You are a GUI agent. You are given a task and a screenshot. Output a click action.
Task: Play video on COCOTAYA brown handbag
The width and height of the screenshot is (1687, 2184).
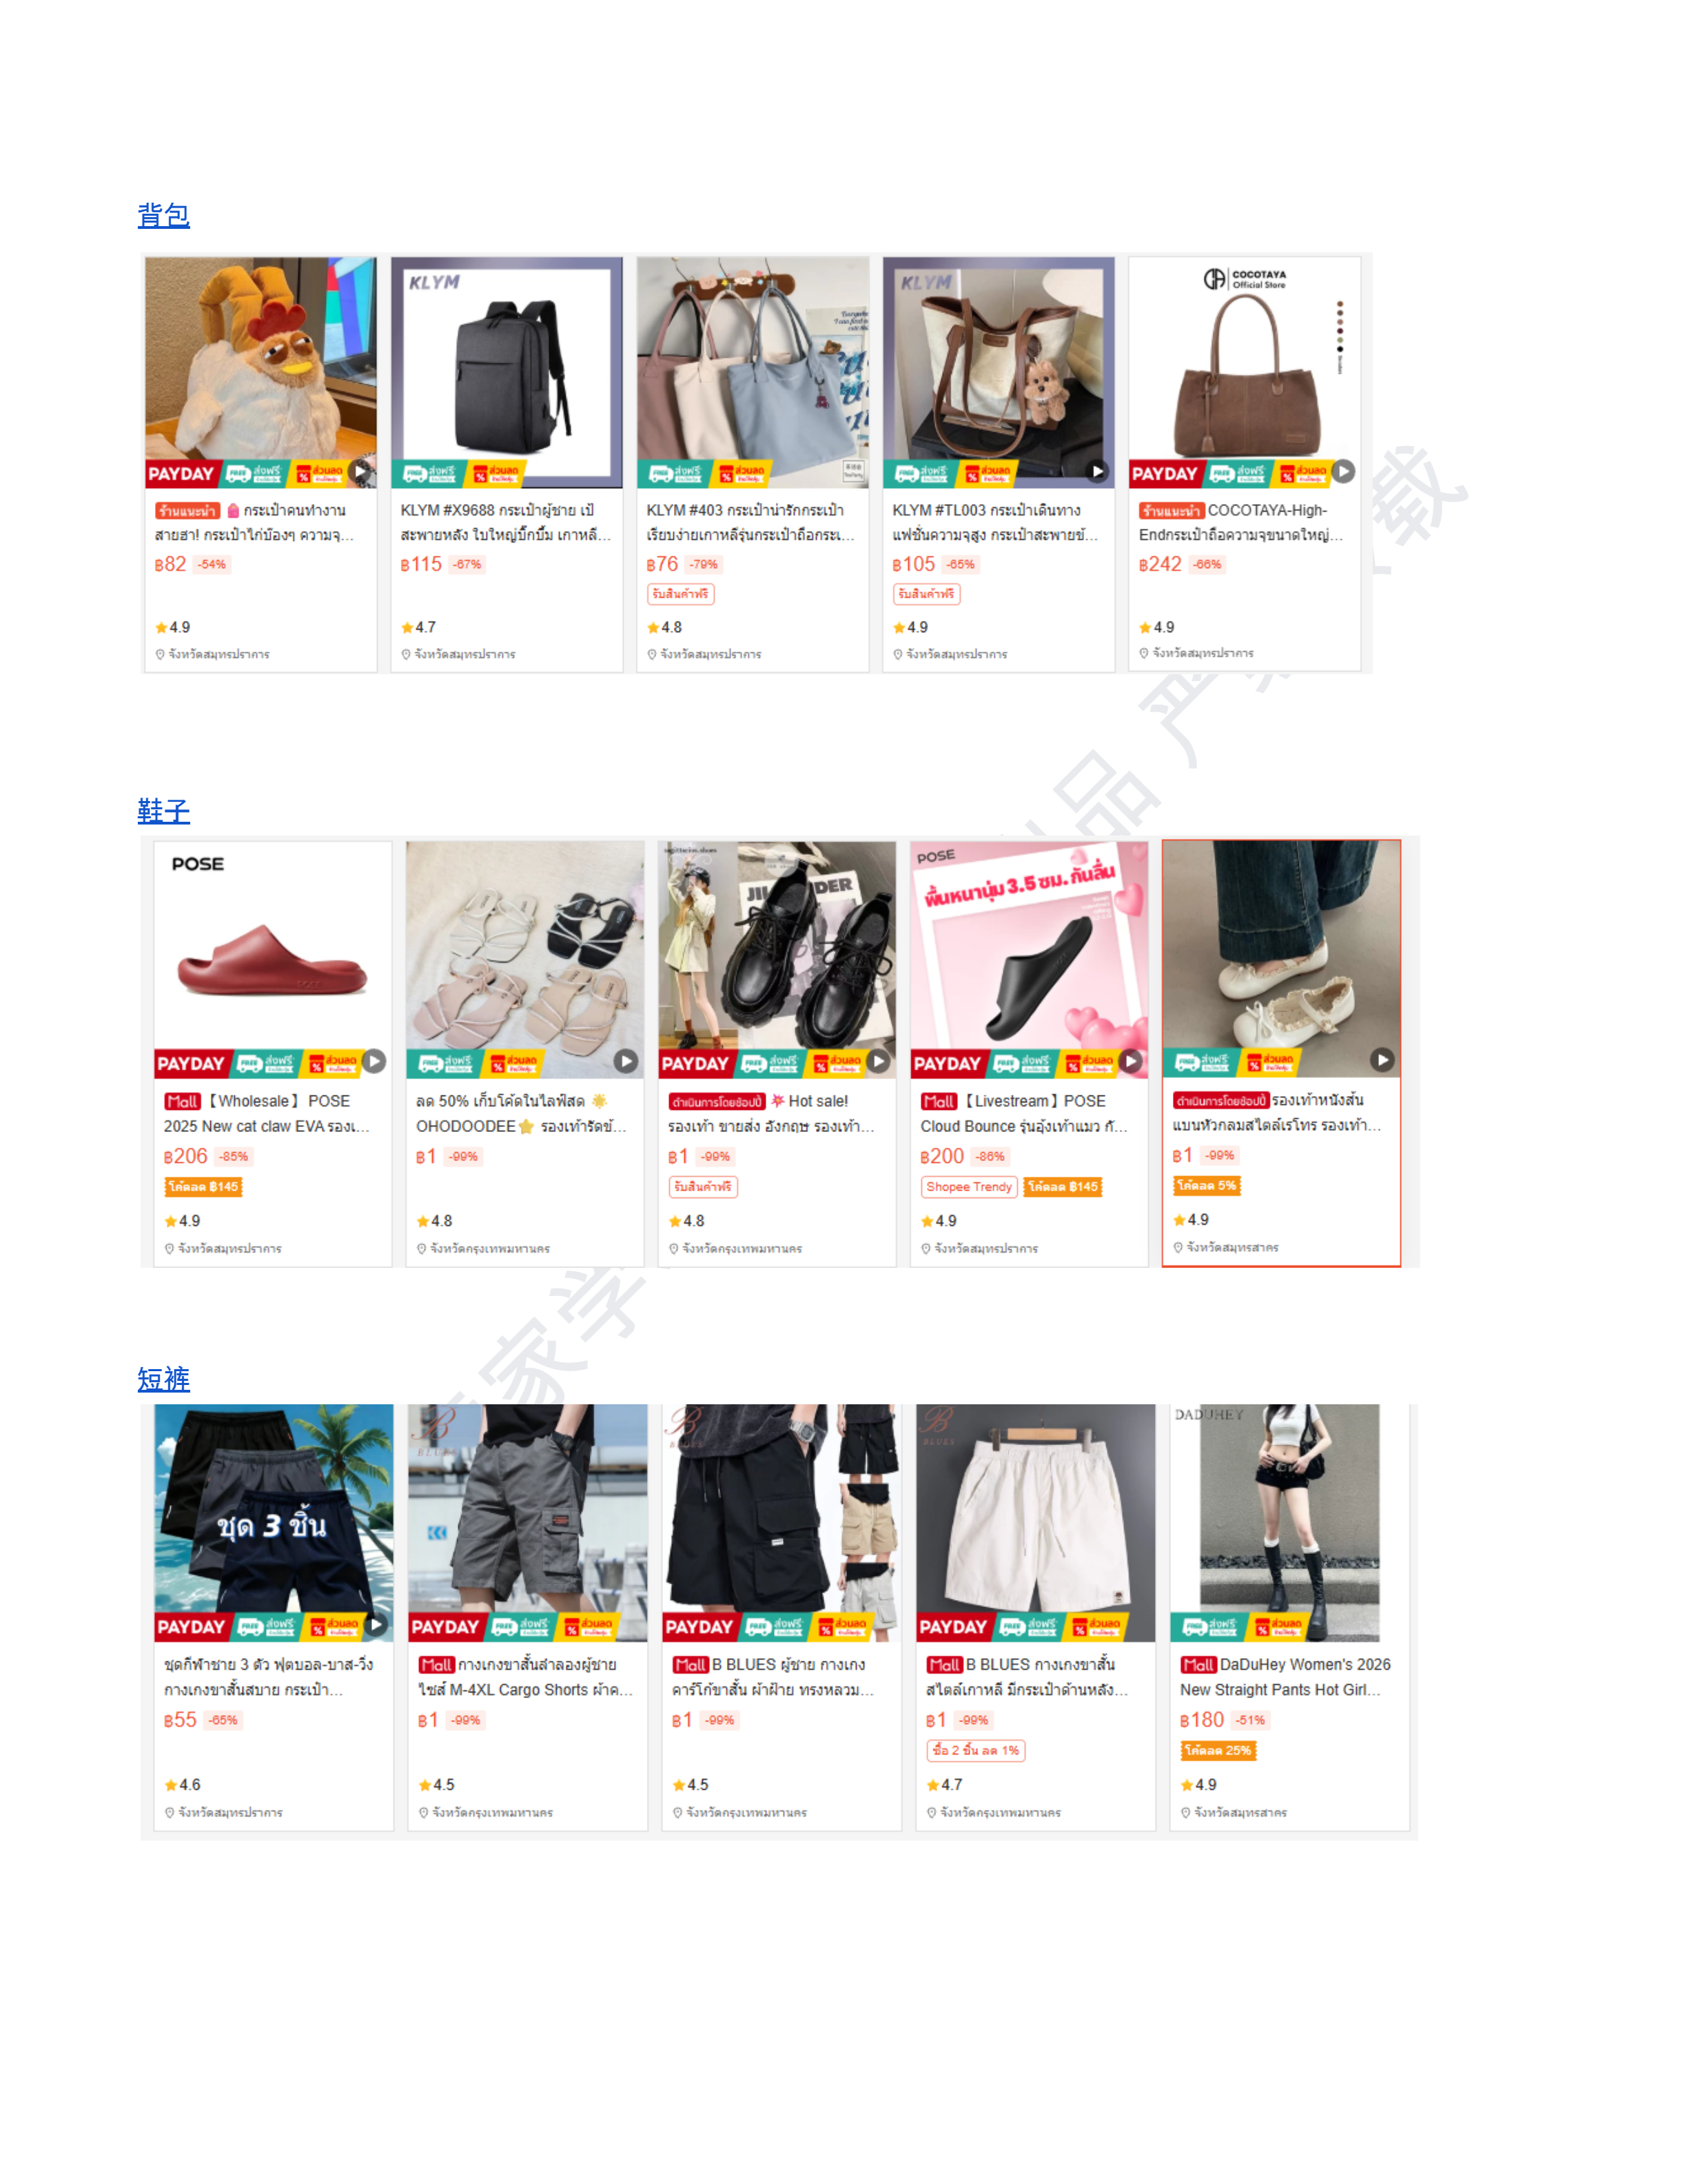pyautogui.click(x=1345, y=471)
